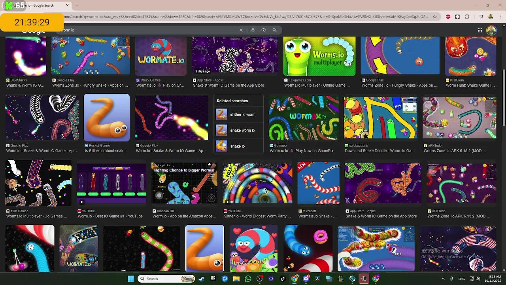Open the 1001Games Worms.io Multiplayer image
The width and height of the screenshot is (506, 285).
click(38, 183)
